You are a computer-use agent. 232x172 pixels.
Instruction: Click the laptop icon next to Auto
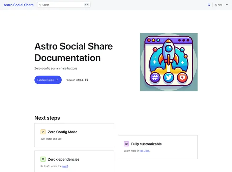point(216,5)
